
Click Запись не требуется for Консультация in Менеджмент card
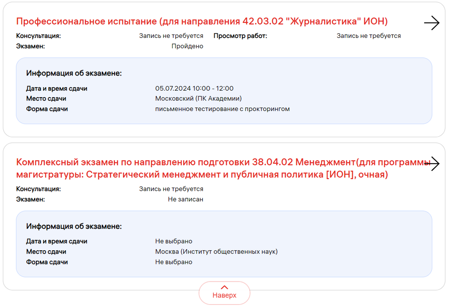coord(171,189)
